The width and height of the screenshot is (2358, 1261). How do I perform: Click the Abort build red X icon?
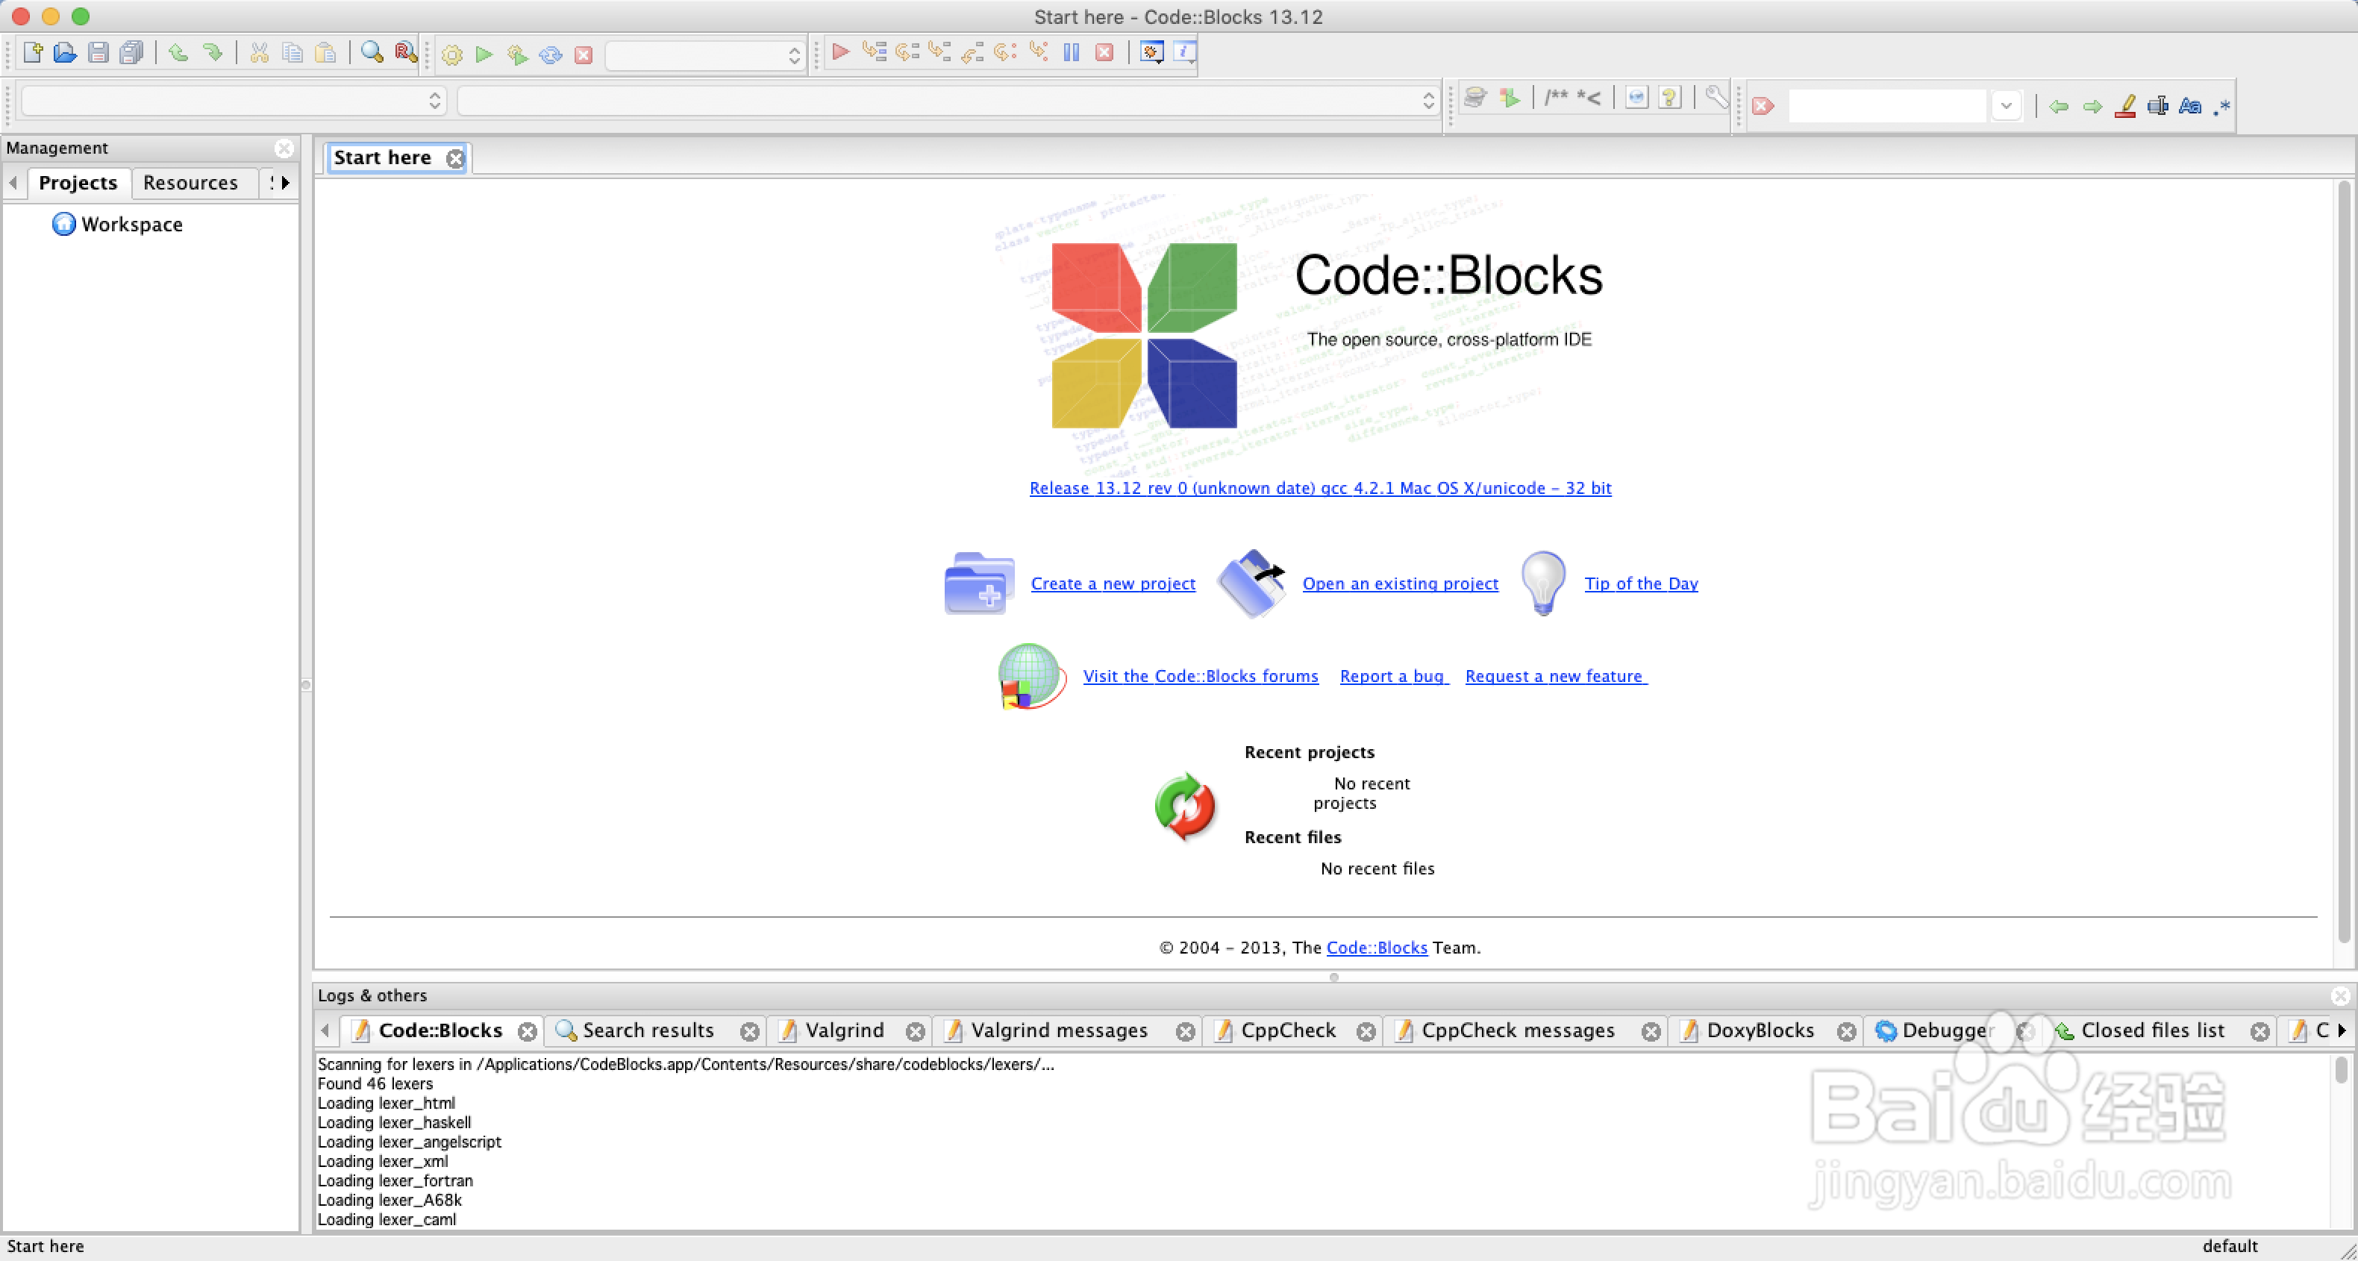tap(583, 55)
